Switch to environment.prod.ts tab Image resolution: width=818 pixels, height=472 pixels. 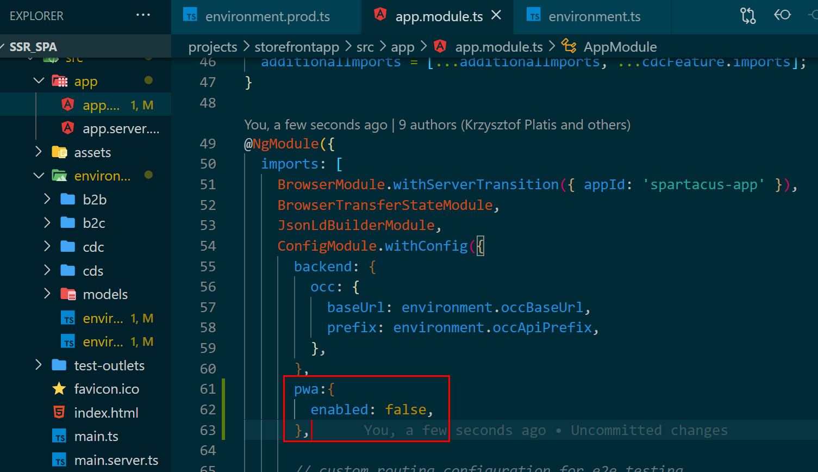coord(266,17)
